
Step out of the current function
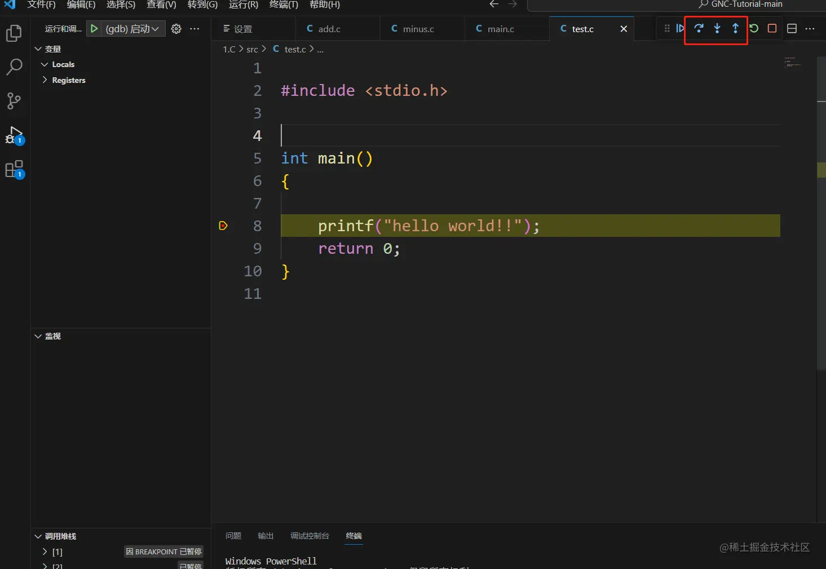point(735,28)
